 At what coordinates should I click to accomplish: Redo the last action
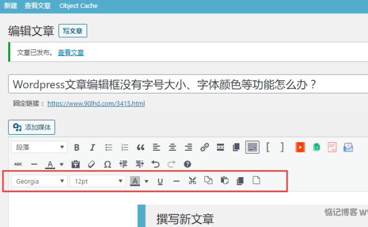pyautogui.click(x=171, y=164)
